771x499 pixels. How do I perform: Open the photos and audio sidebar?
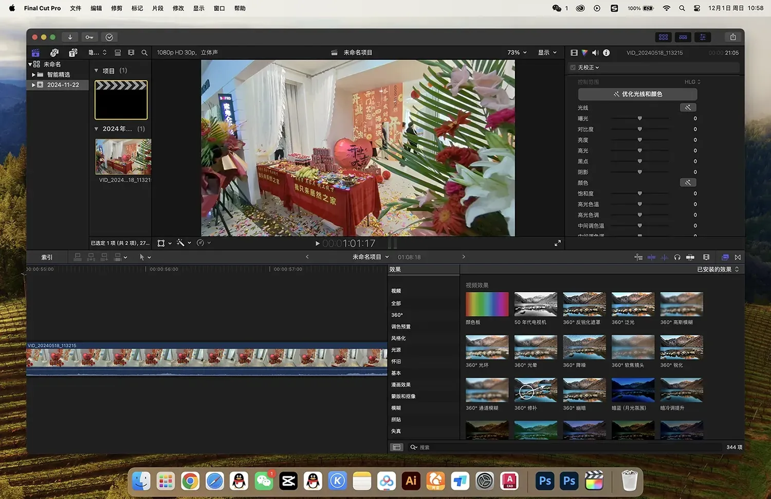pyautogui.click(x=54, y=52)
